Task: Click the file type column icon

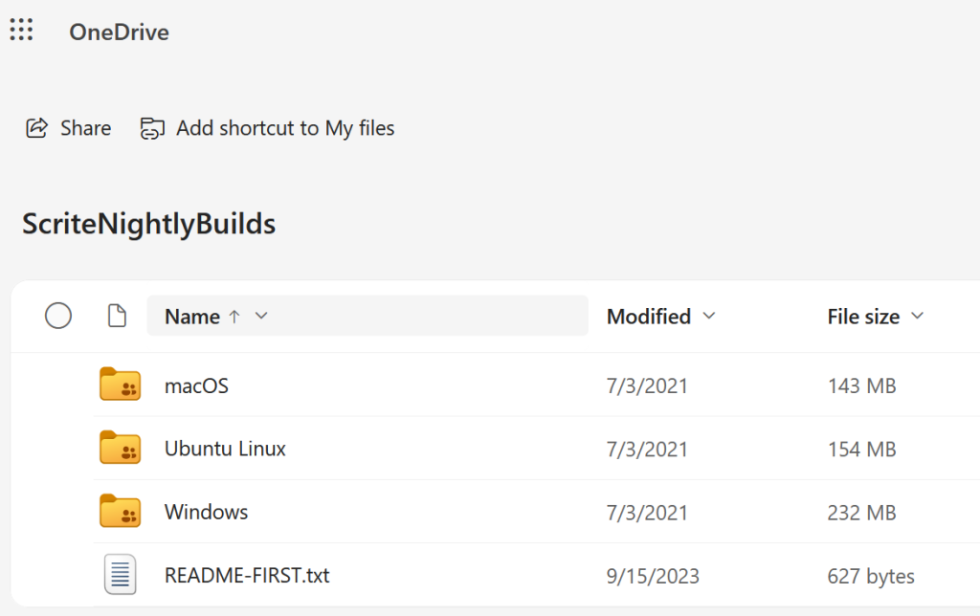Action: (x=117, y=316)
